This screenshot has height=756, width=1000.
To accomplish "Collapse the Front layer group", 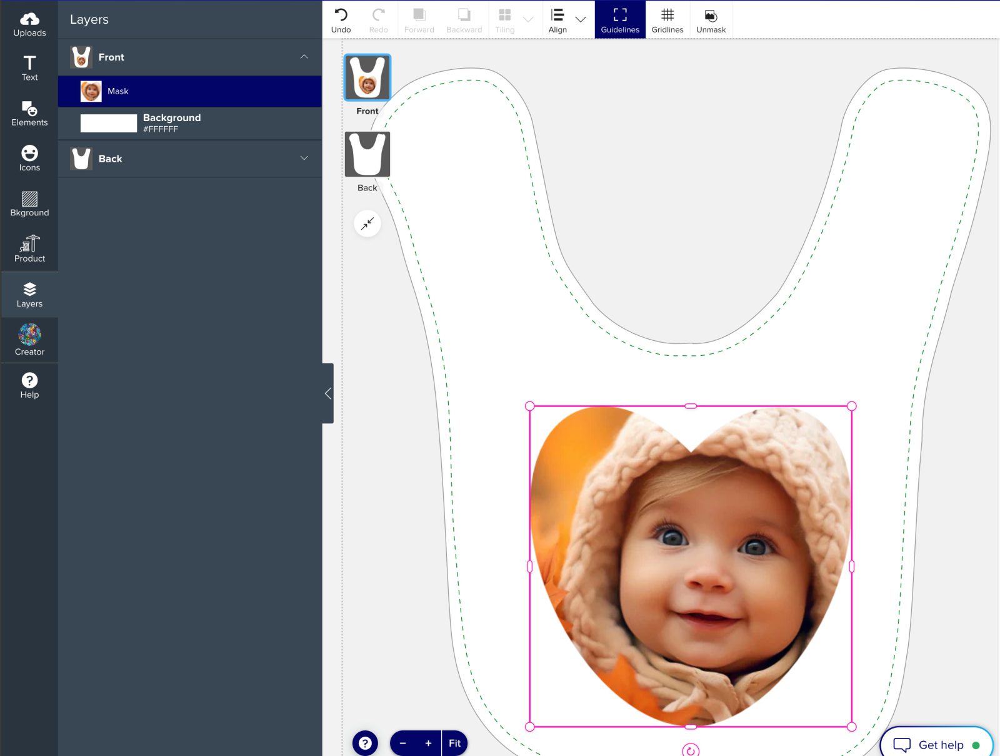I will point(304,57).
